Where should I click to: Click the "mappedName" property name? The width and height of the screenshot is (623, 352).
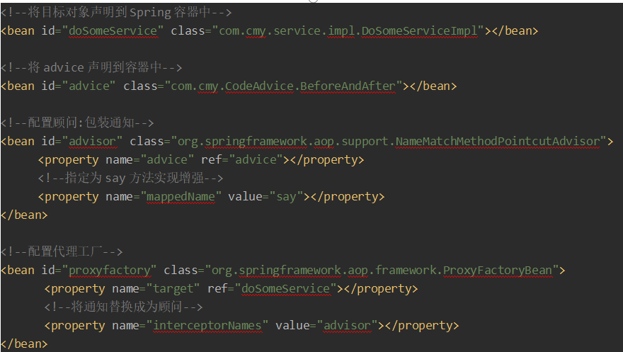(181, 196)
